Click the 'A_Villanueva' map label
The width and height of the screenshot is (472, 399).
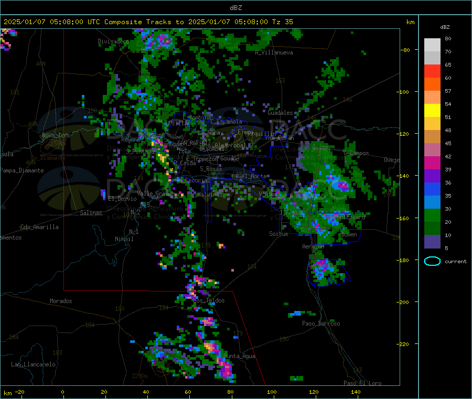[274, 52]
